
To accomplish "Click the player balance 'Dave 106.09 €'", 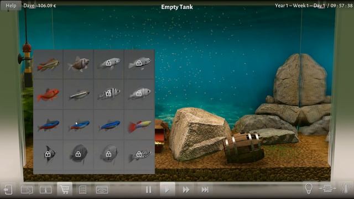I will pos(40,6).
